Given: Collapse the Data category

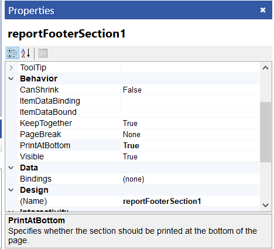Looking at the screenshot, I should pos(11,168).
